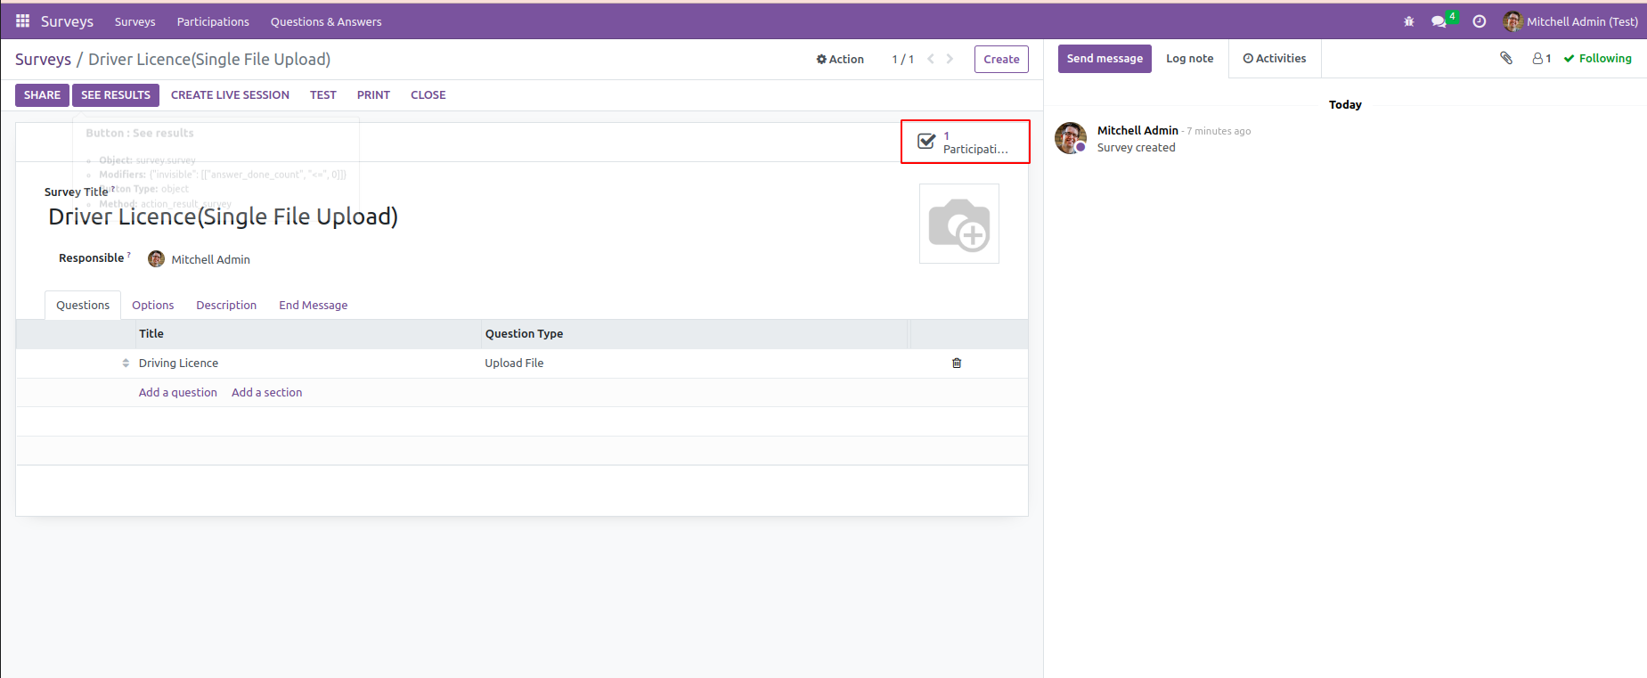Click the survey title field

point(223,216)
